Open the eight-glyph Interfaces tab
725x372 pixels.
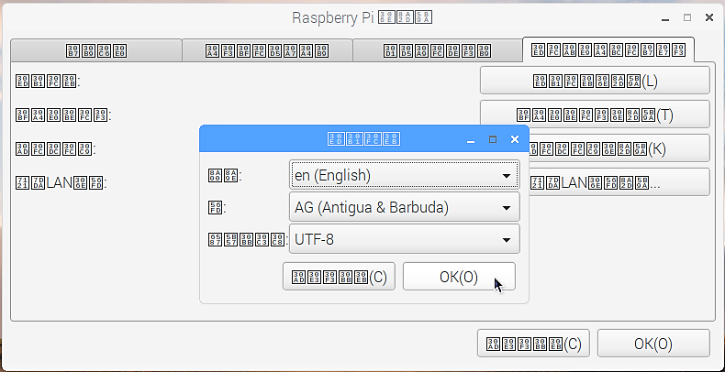click(x=267, y=50)
